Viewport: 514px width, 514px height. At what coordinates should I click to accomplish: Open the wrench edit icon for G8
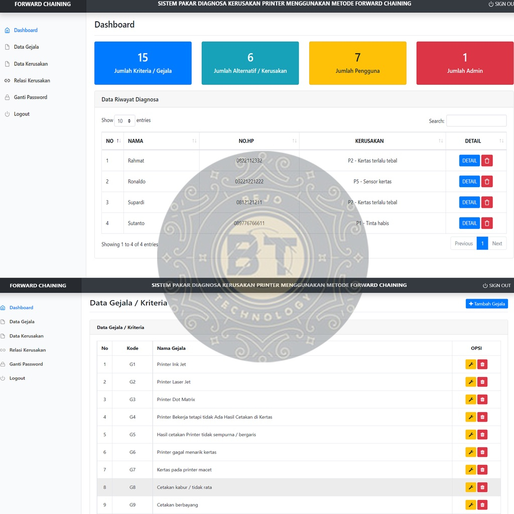pyautogui.click(x=471, y=487)
